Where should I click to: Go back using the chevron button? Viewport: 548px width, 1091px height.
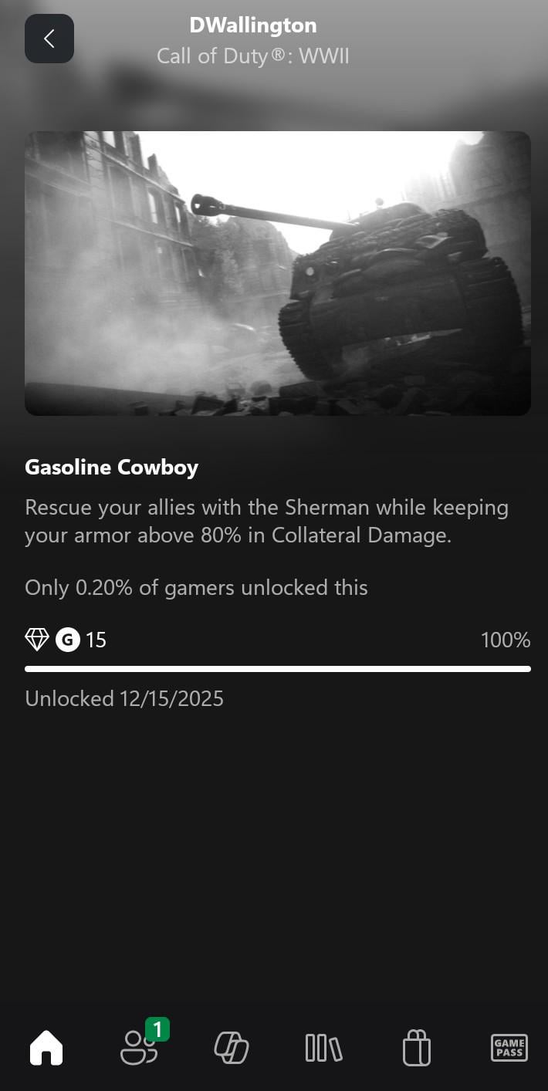pos(49,39)
